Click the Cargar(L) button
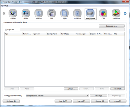Image resolution: width=130 pixels, height=107 pixels. (98, 96)
